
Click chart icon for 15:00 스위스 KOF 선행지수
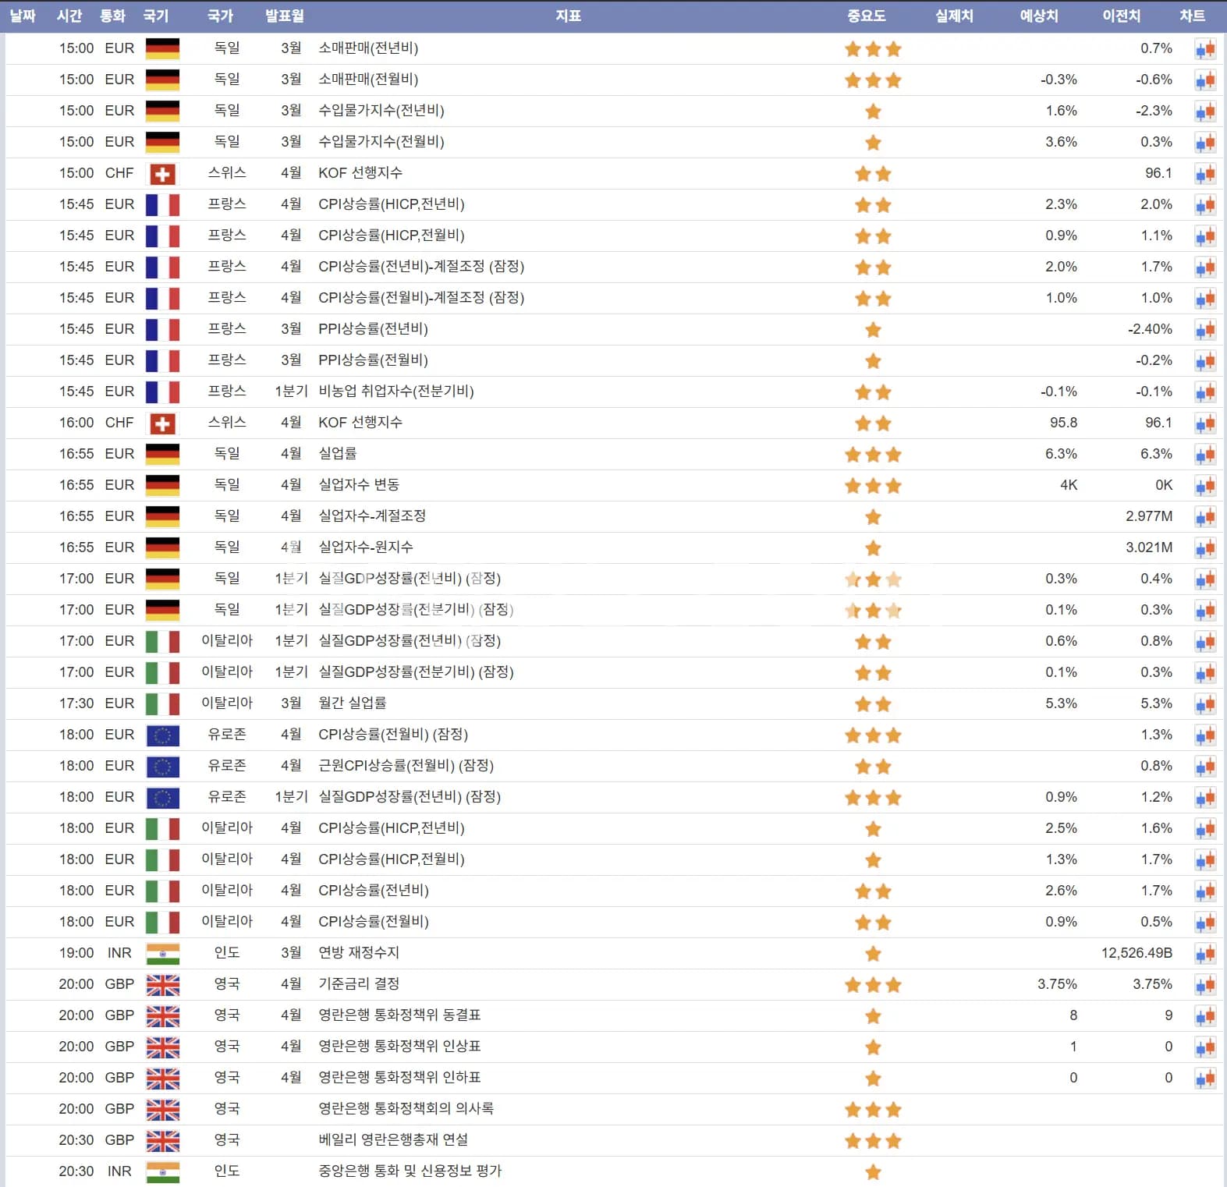coord(1205,174)
